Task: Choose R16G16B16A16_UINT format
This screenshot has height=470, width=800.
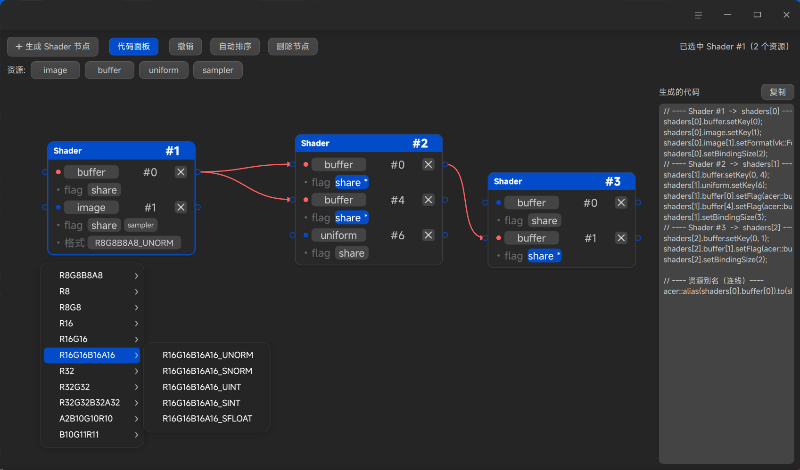Action: [207, 387]
